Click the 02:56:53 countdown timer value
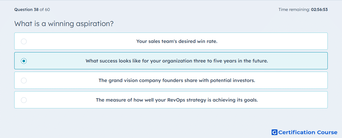342x138 pixels. (319, 9)
